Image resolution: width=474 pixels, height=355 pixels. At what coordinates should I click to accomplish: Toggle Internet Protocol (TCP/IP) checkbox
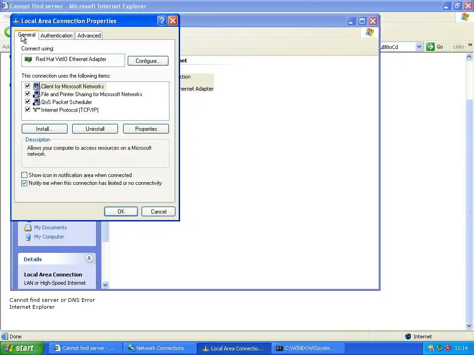tap(27, 110)
